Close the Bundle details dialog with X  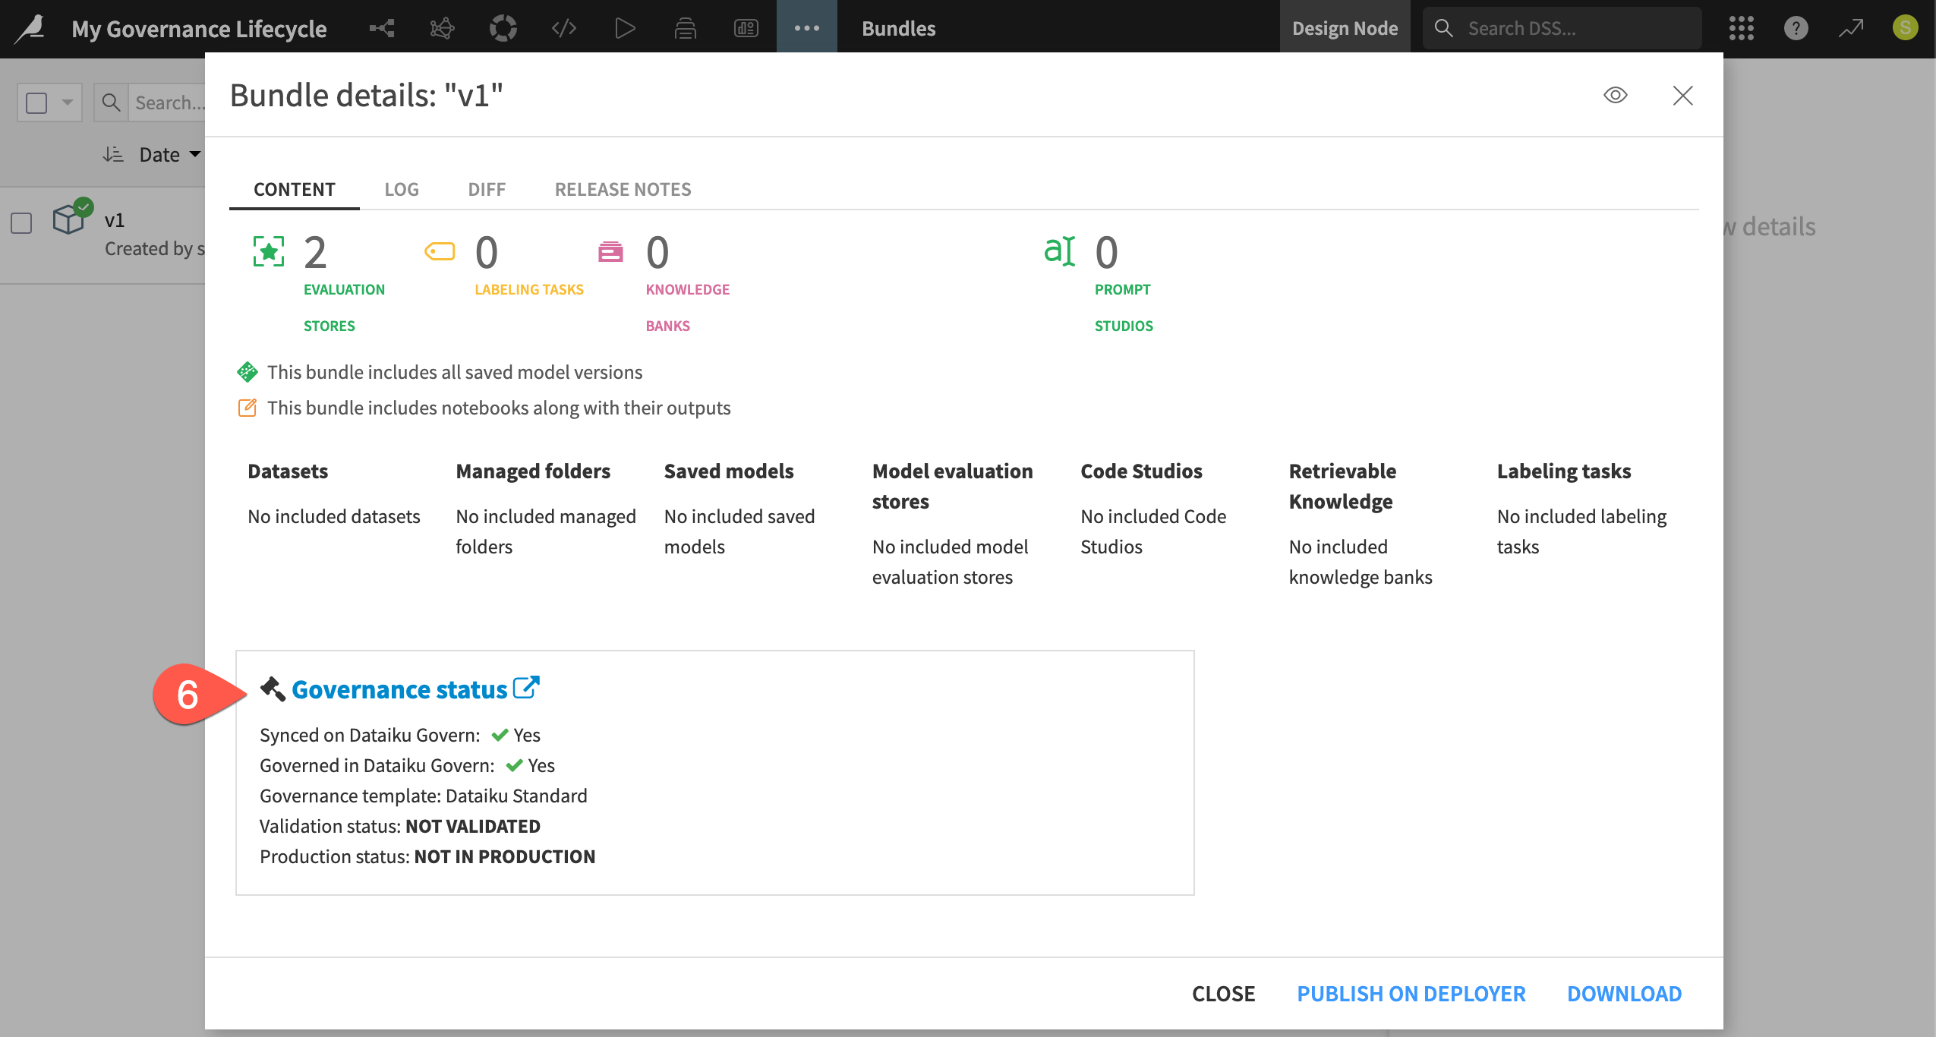pos(1682,96)
